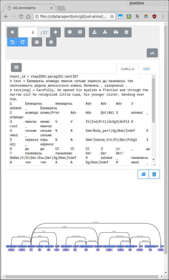169x280 pixels.
Task: Switch to the CG3 tab
Action: pyautogui.click(x=146, y=69)
